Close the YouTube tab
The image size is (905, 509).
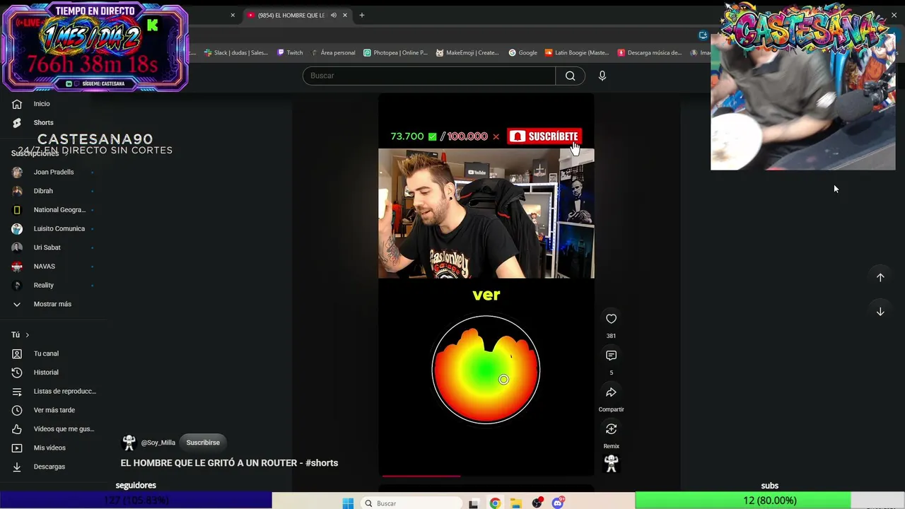point(345,15)
